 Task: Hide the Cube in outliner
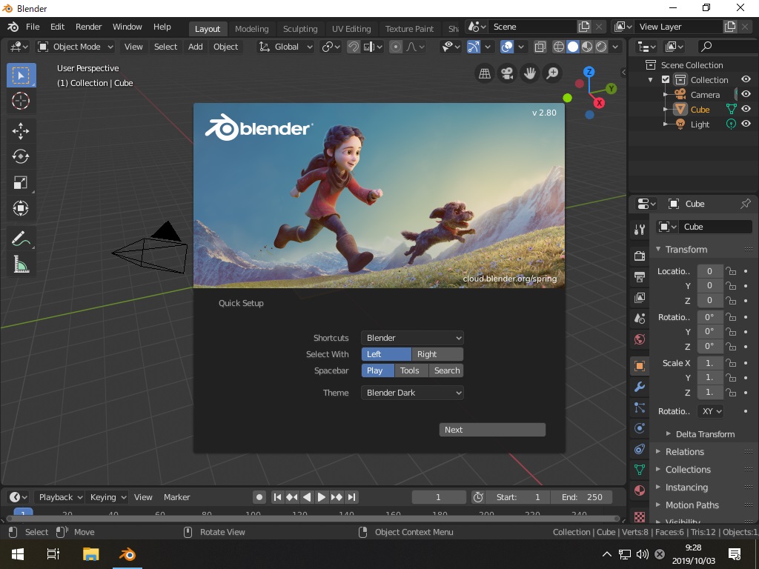(x=746, y=110)
